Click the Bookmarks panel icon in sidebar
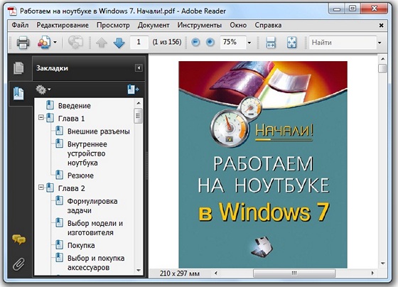This screenshot has width=398, height=287. (18, 94)
